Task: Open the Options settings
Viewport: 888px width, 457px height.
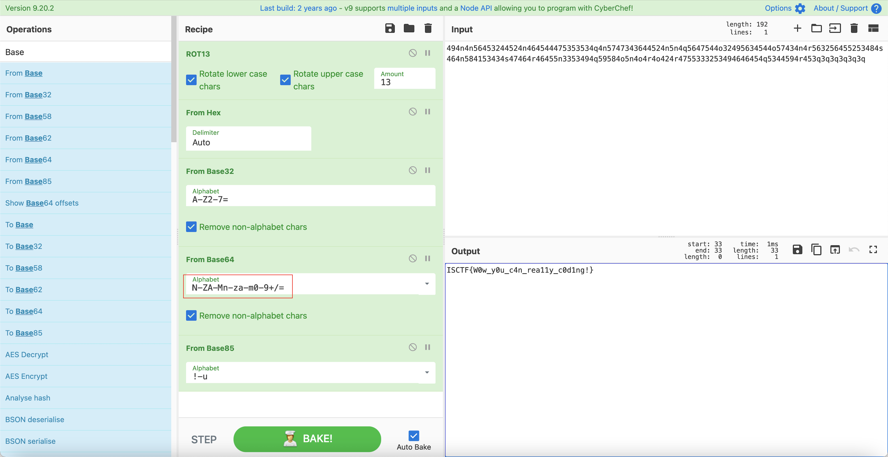Action: pyautogui.click(x=785, y=8)
